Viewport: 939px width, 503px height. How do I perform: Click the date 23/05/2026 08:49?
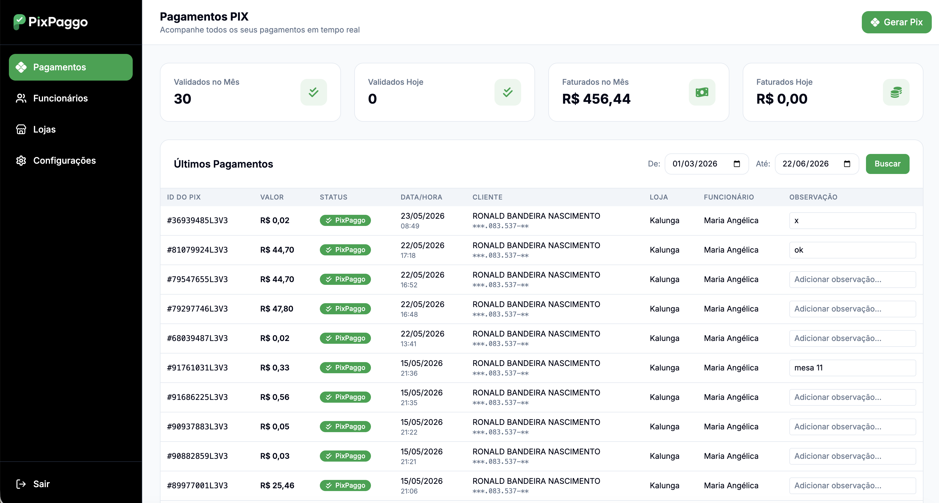(423, 221)
